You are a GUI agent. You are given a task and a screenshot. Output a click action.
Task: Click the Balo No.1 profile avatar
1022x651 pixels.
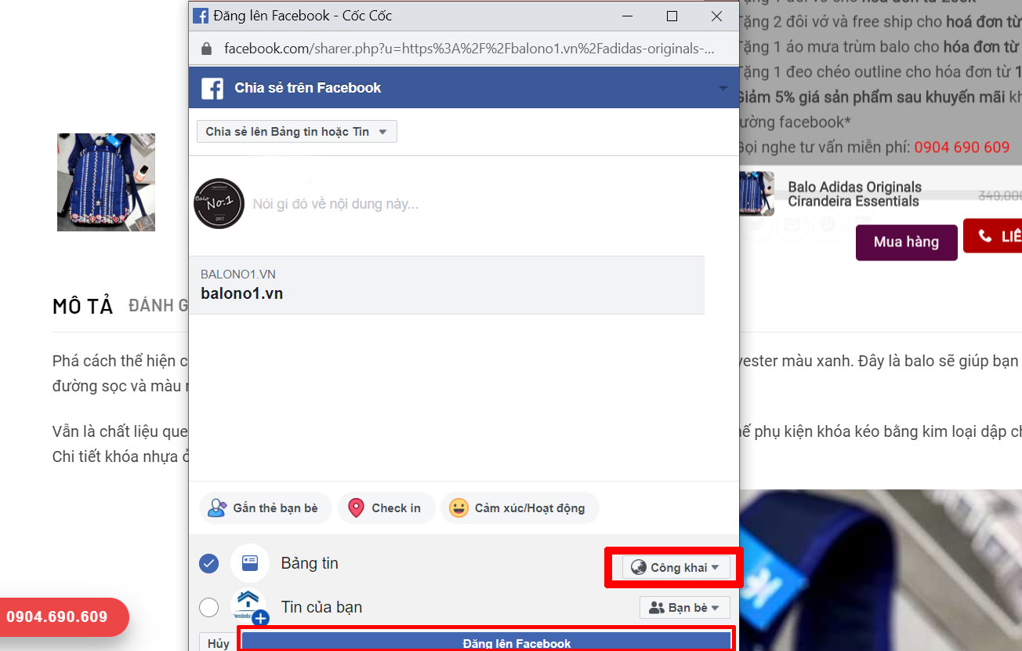tap(219, 203)
